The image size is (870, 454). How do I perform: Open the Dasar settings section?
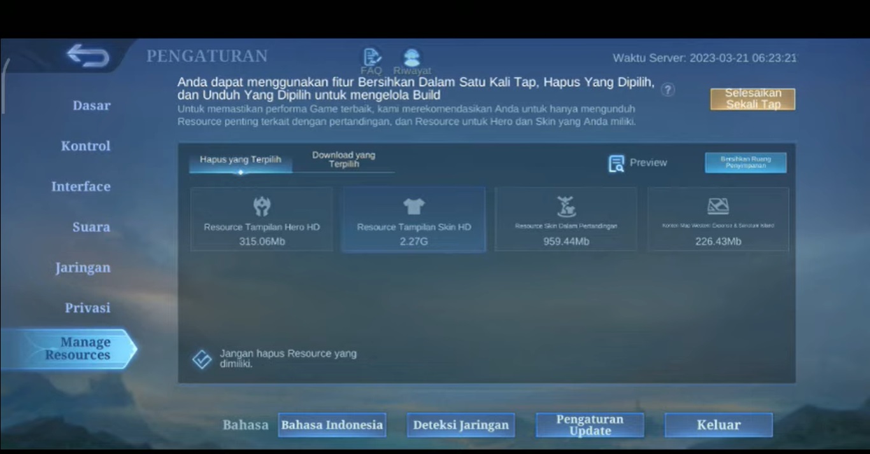point(91,106)
